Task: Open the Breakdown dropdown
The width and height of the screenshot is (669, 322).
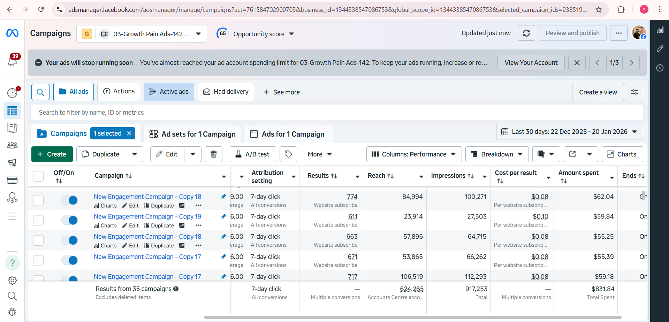Action: (497, 154)
